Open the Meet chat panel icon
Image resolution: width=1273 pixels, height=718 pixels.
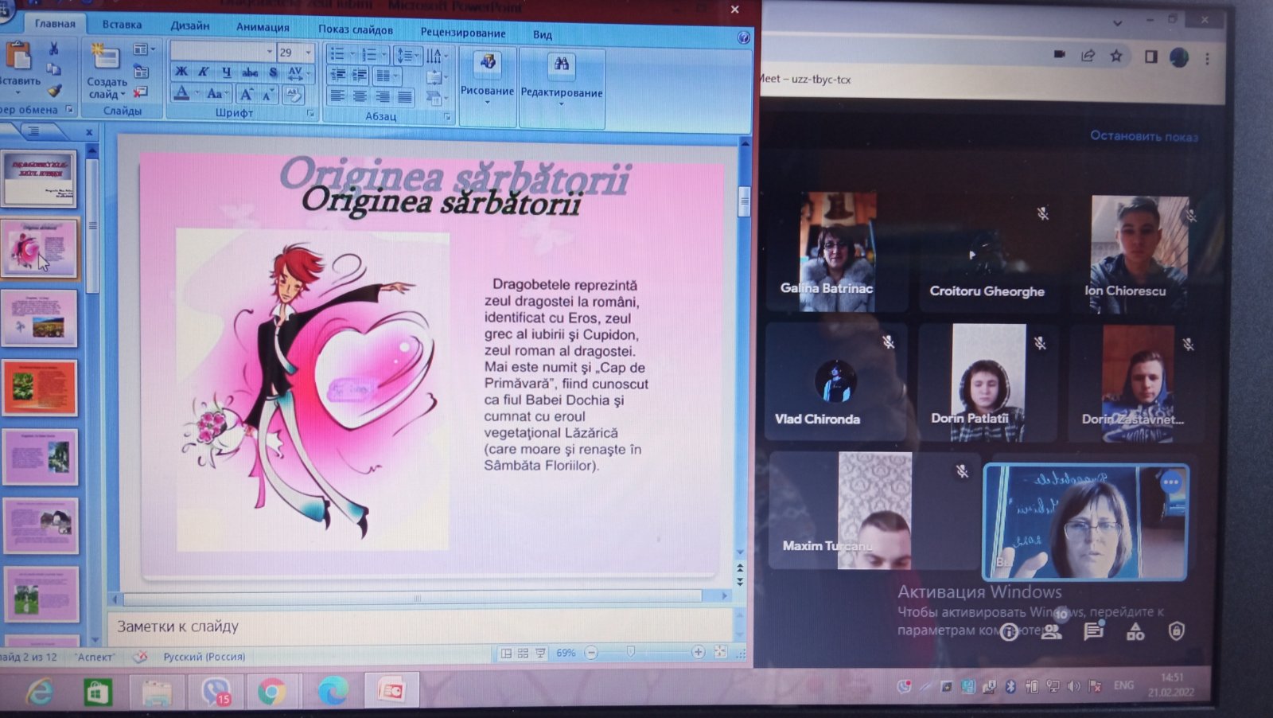pyautogui.click(x=1093, y=631)
